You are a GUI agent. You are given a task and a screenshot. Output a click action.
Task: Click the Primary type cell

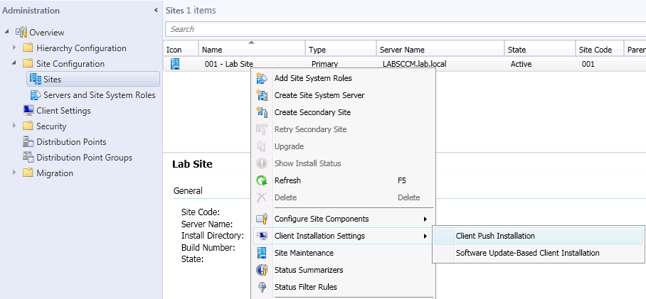pyautogui.click(x=324, y=64)
